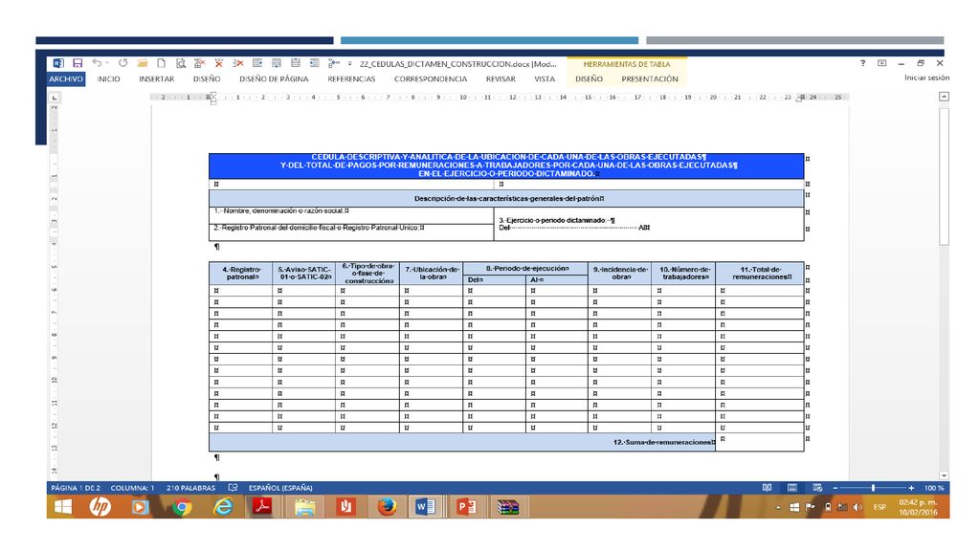Undo the last action
Image resolution: width=980 pixels, height=551 pixels.
click(x=97, y=63)
